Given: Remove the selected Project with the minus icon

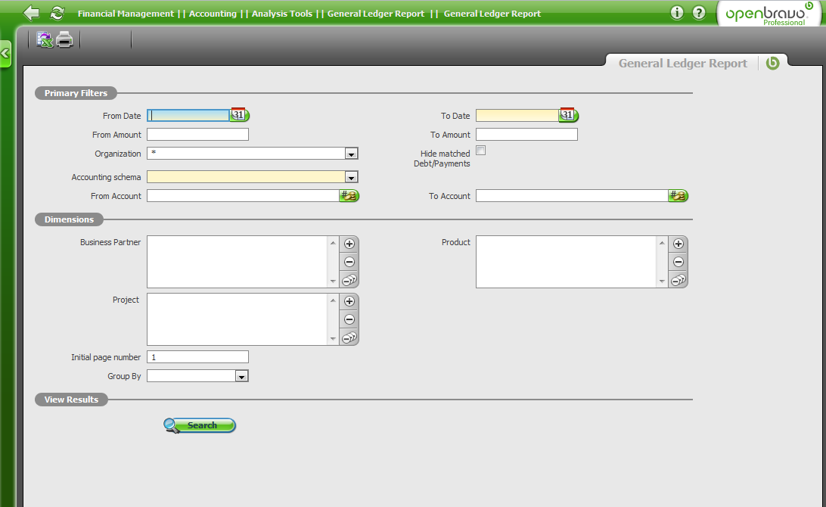Looking at the screenshot, I should pyautogui.click(x=349, y=319).
